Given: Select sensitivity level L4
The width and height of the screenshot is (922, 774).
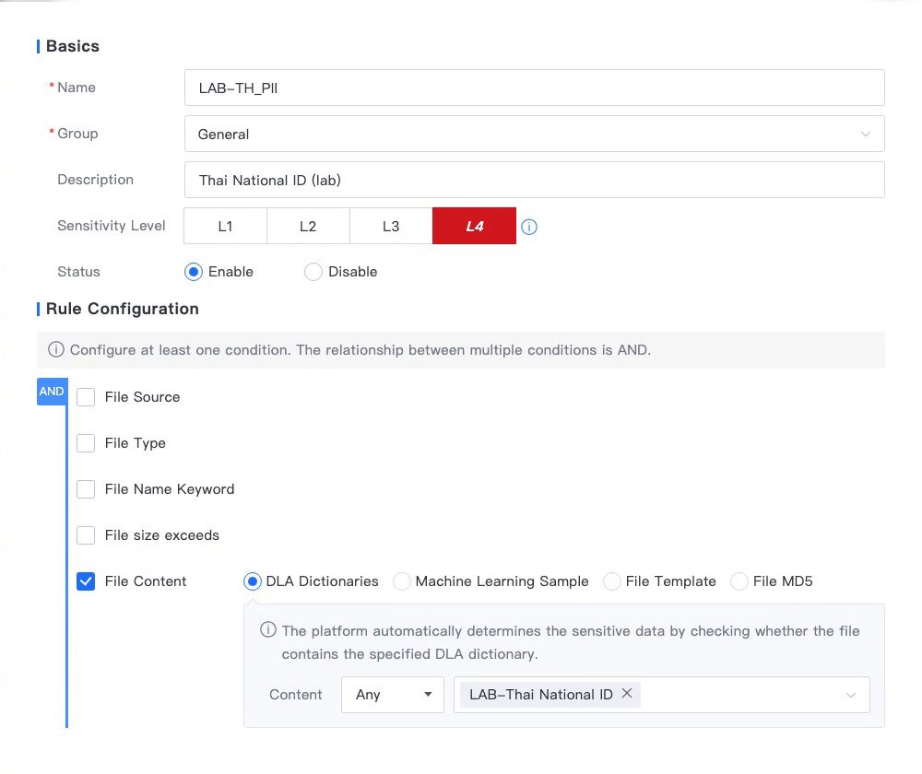Looking at the screenshot, I should [474, 226].
